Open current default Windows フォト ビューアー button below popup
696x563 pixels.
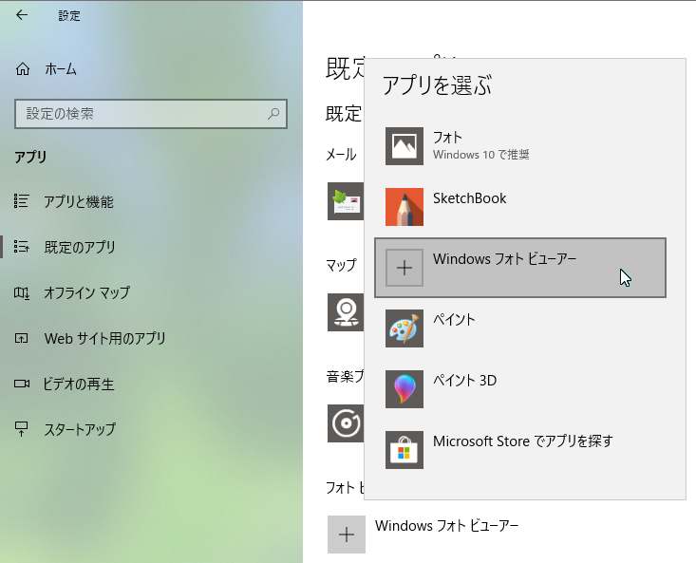(423, 535)
